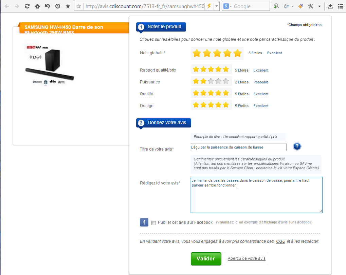Go forward to the next page
The height and width of the screenshot is (275, 346).
17,6
